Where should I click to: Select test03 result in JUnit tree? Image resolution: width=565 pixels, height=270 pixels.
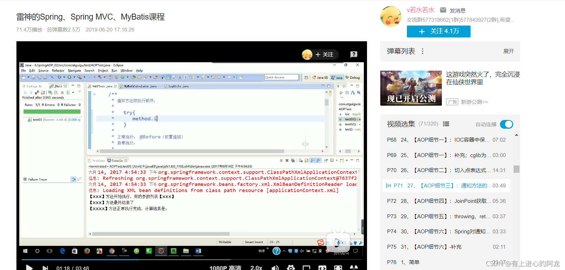[54, 120]
